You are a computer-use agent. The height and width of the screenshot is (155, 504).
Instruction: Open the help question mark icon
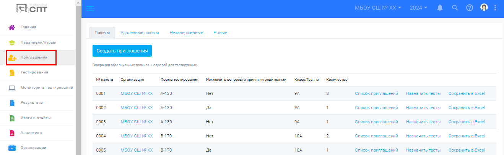(x=470, y=8)
